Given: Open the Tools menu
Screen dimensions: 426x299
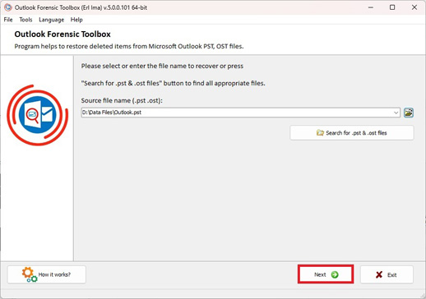Looking at the screenshot, I should [x=25, y=20].
